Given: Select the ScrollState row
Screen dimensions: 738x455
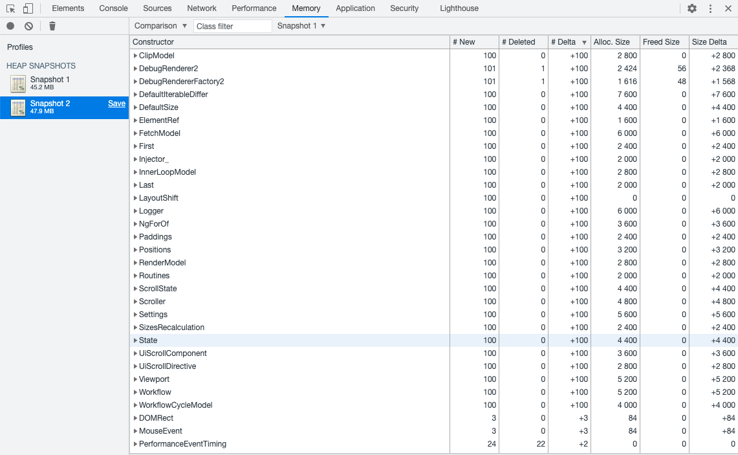Looking at the screenshot, I should [x=433, y=289].
